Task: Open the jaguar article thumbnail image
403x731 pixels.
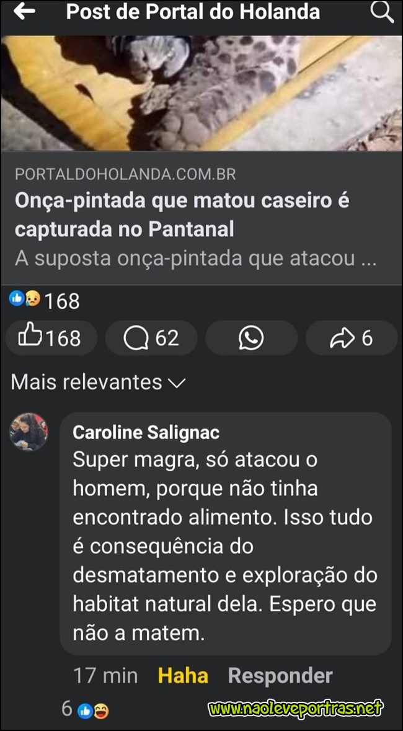Action: 201,93
